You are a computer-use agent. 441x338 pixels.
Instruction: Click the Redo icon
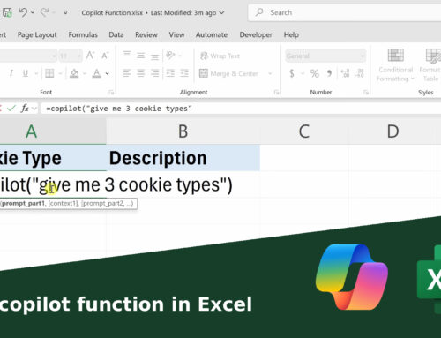(x=45, y=12)
